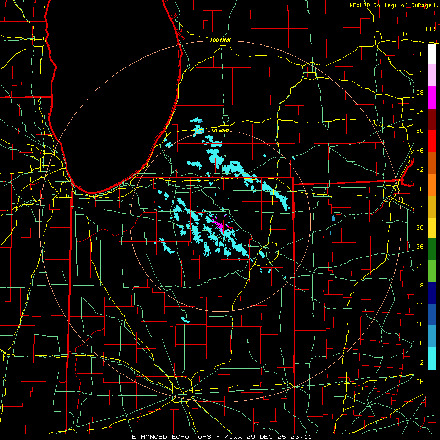Click the '100 NMI' range ring label

[x=220, y=40]
